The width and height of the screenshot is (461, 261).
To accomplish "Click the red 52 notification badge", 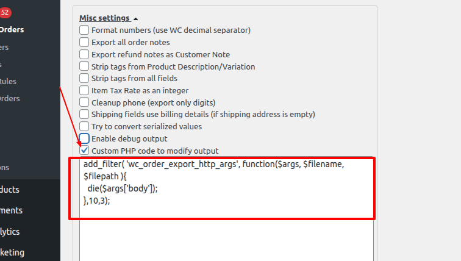I will [x=5, y=12].
